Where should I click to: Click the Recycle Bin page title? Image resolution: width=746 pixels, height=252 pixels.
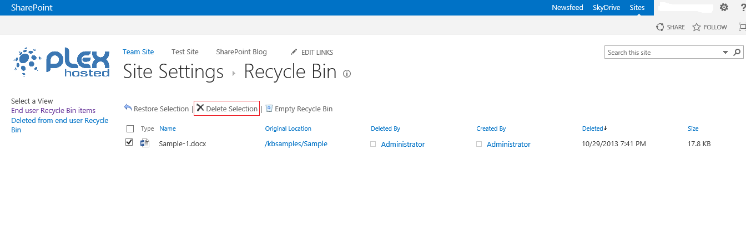[x=290, y=72]
